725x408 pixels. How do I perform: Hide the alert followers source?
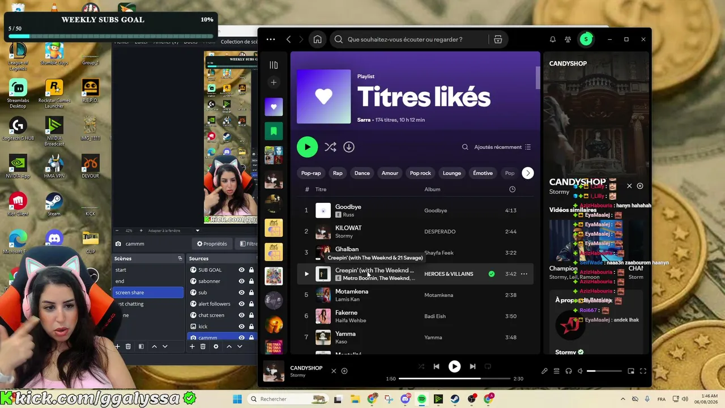pos(241,304)
